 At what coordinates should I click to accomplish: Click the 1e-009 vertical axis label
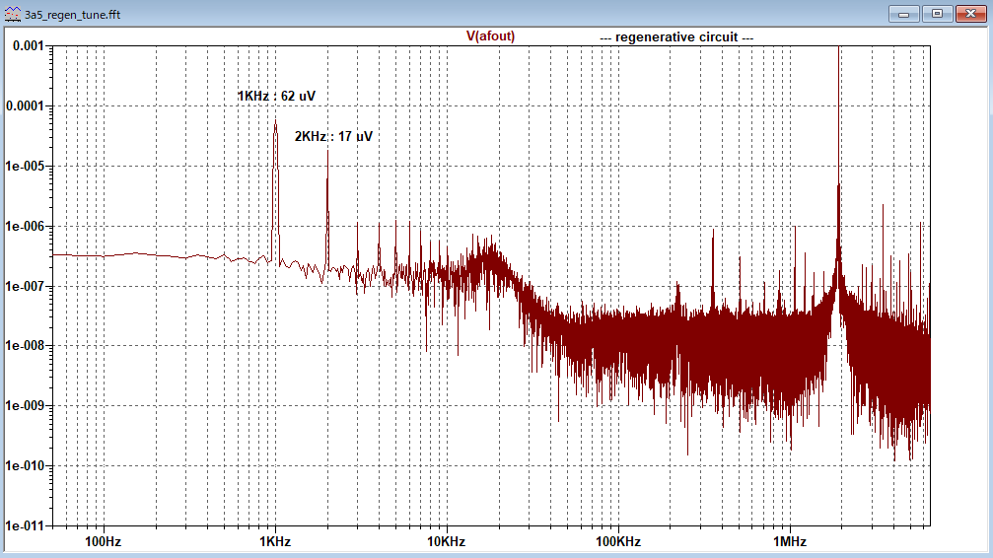pos(27,406)
